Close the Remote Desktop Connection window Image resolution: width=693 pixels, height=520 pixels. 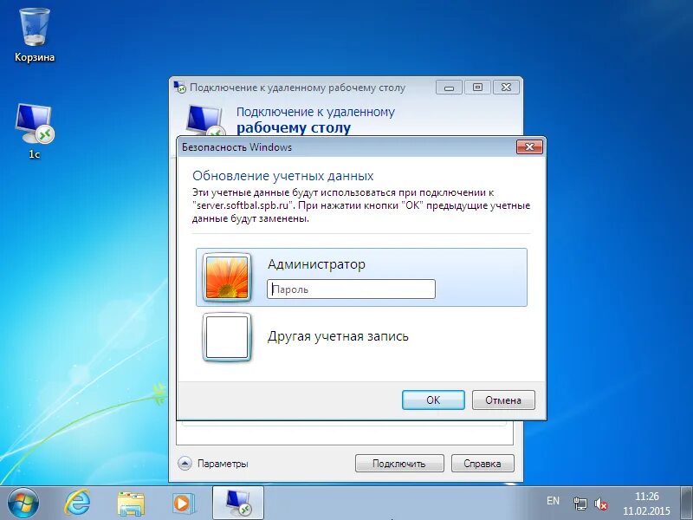coord(506,88)
